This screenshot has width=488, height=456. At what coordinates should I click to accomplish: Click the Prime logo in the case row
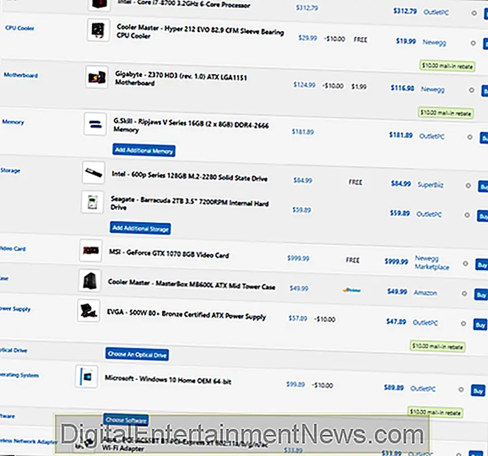click(x=352, y=290)
